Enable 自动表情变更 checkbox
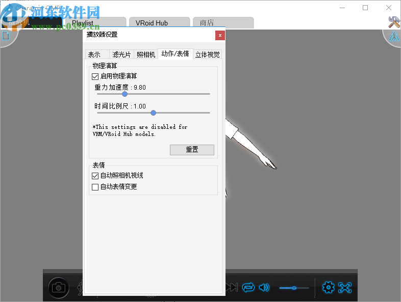The image size is (401, 302). 95,187
